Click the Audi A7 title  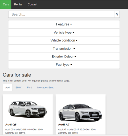64,125
